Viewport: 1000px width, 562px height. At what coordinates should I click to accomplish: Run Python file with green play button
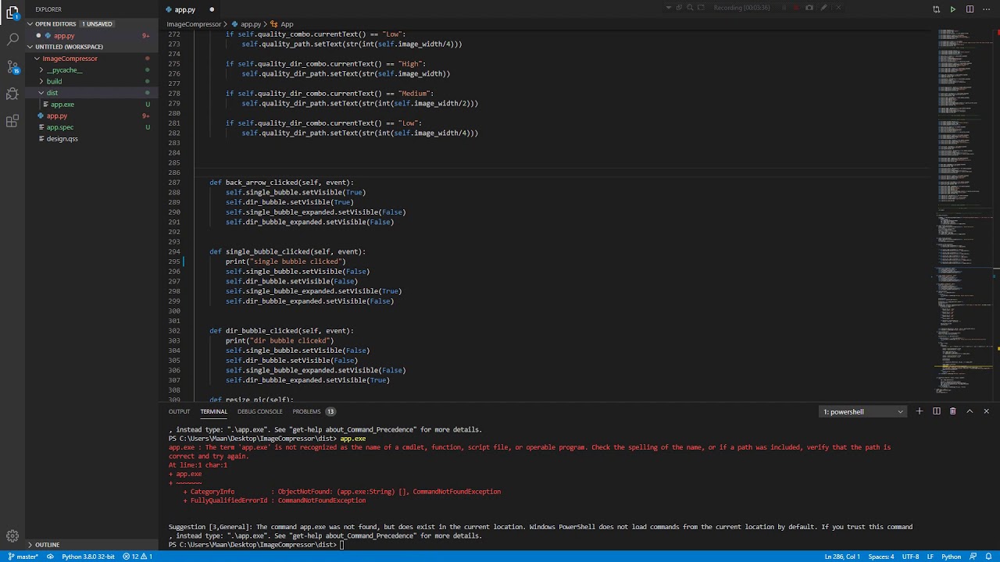tap(952, 9)
